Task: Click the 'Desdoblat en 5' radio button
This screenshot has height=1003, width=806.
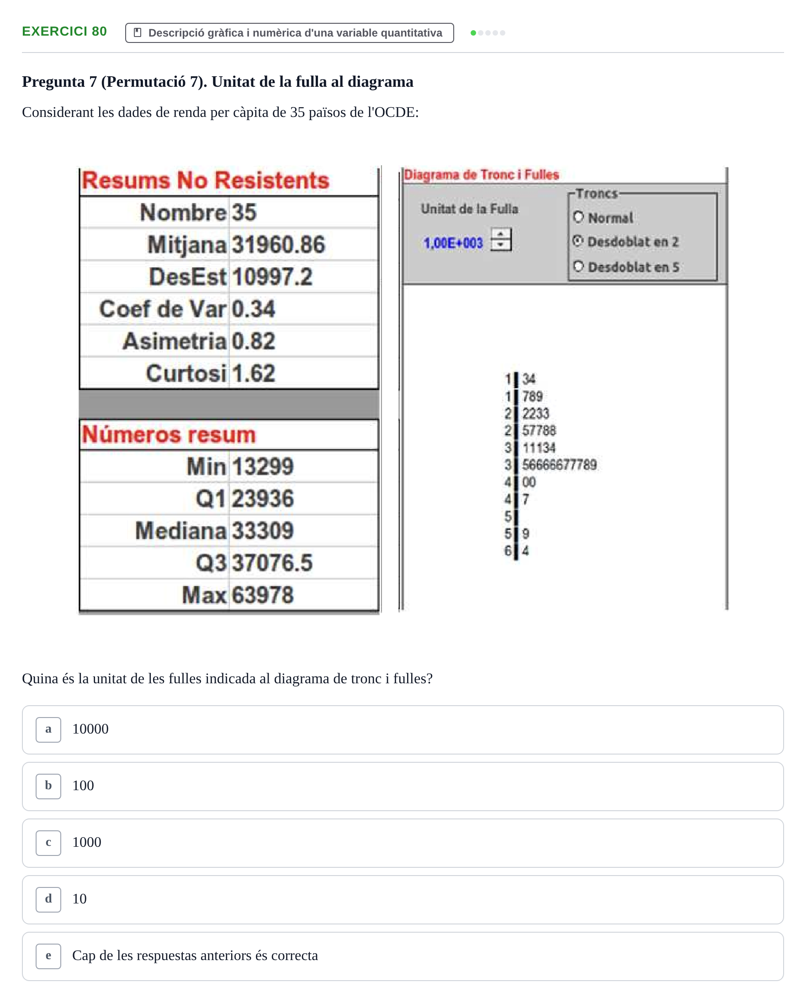Action: point(578,267)
